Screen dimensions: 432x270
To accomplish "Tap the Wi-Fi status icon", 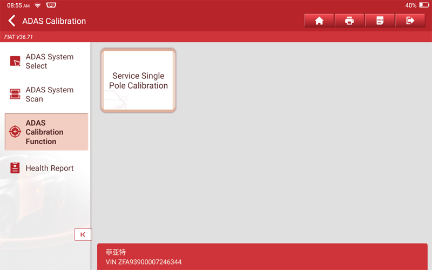I will (x=38, y=5).
